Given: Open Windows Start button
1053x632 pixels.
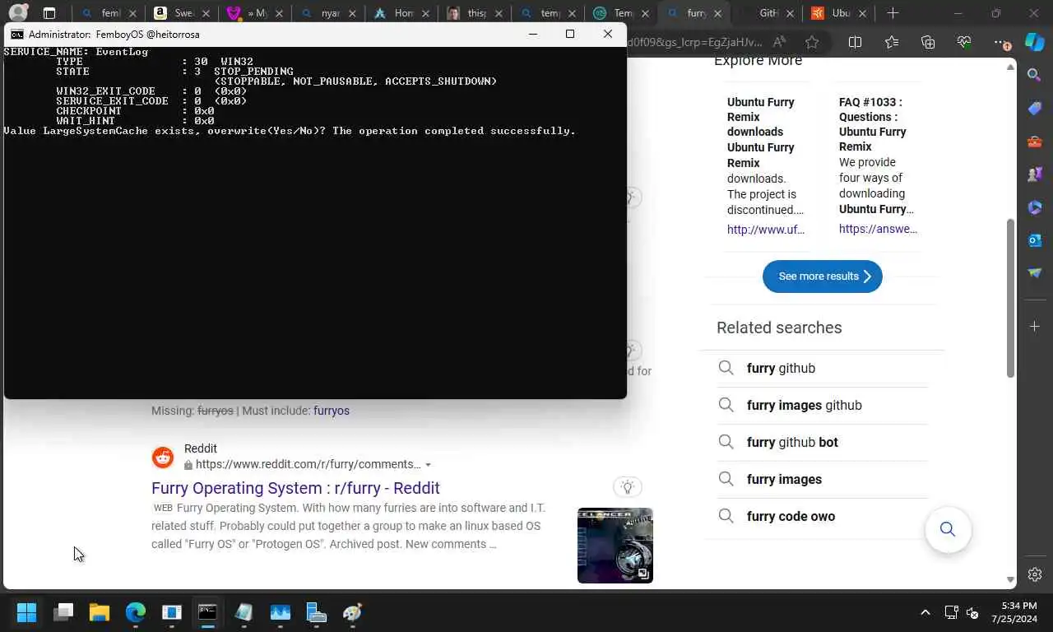Looking at the screenshot, I should click(x=26, y=612).
